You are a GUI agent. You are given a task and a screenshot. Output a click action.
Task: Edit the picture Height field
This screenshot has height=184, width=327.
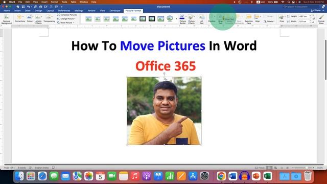304,16
